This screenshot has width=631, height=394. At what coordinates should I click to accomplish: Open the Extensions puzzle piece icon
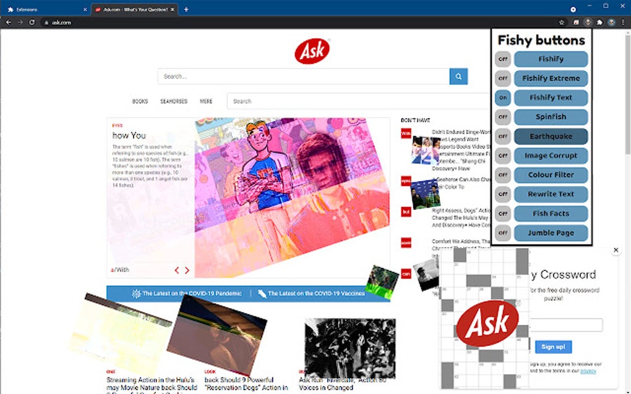click(x=599, y=22)
